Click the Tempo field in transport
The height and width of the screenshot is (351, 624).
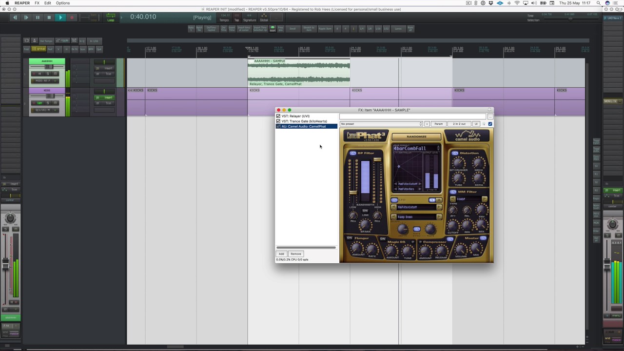pyautogui.click(x=224, y=18)
